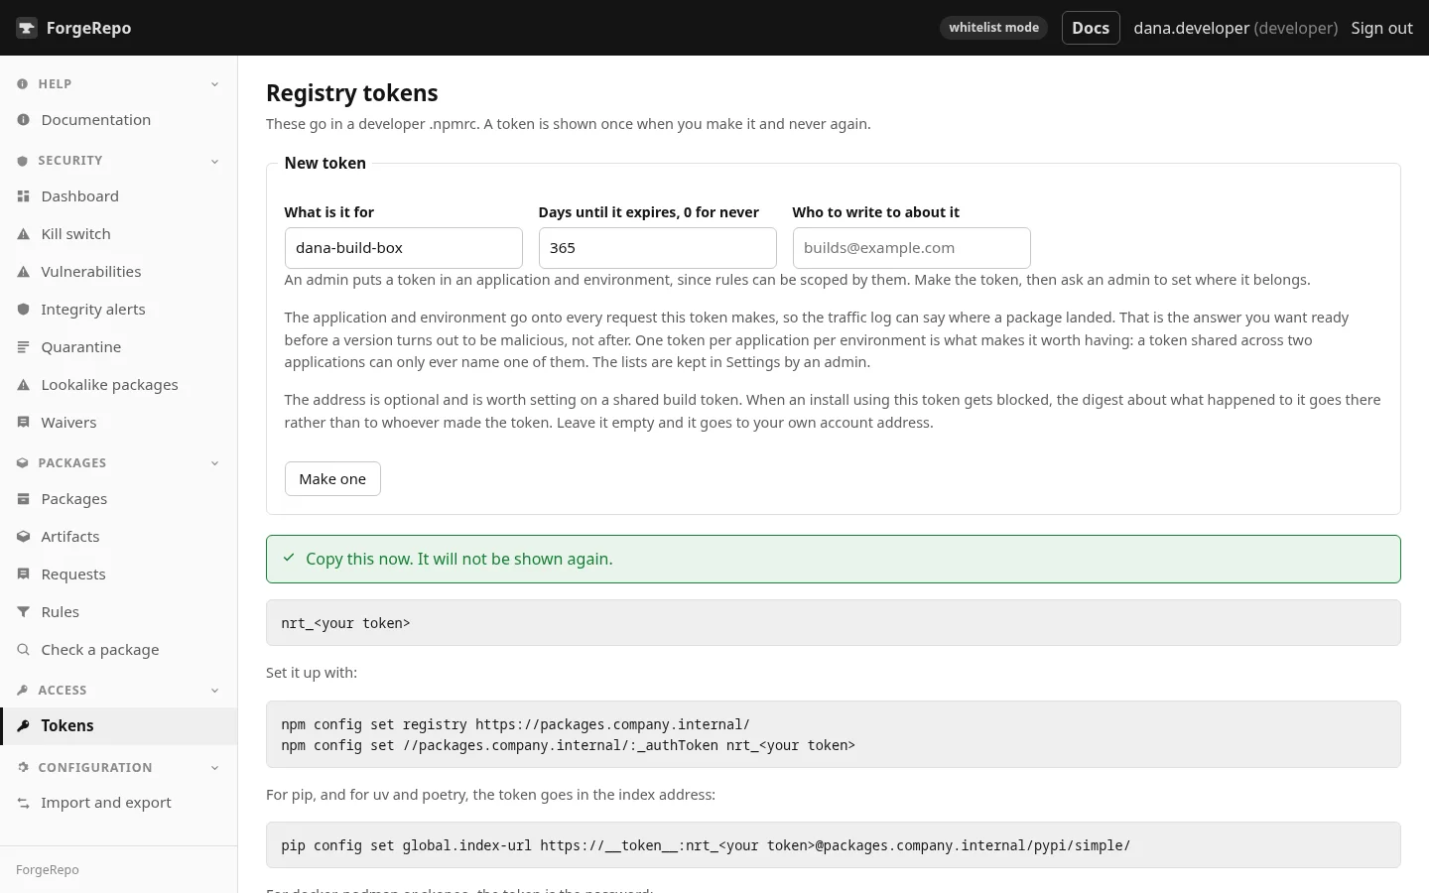Click the npm config set registry line
The image size is (1429, 893).
click(x=515, y=724)
